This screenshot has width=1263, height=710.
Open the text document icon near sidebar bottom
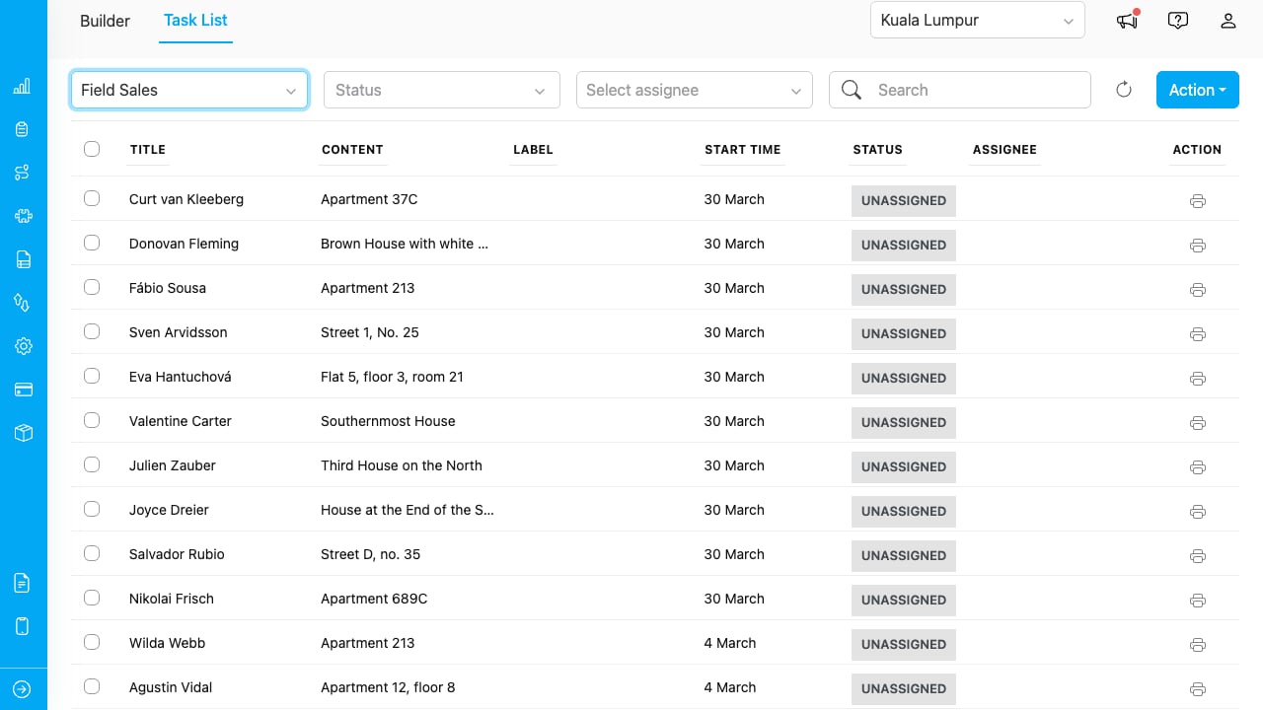[x=23, y=583]
